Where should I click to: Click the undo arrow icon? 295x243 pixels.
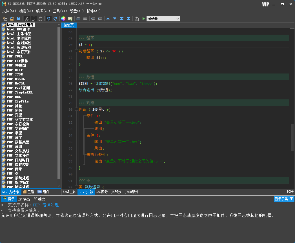(48, 19)
